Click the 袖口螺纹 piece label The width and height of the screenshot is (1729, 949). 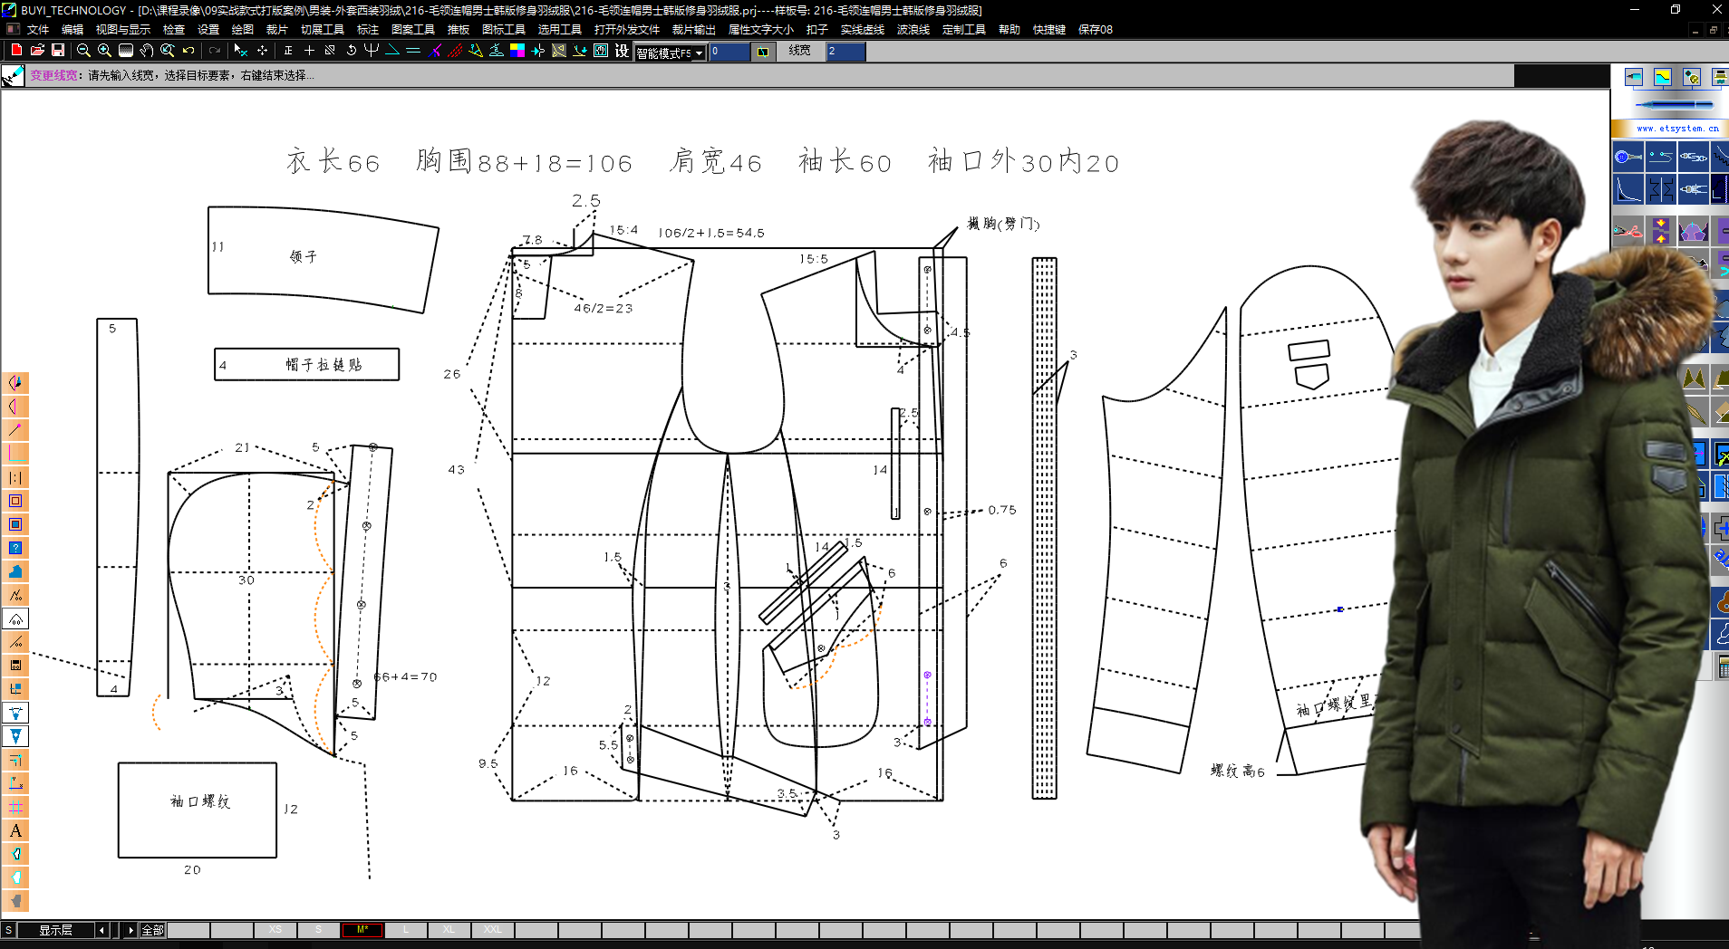point(200,801)
